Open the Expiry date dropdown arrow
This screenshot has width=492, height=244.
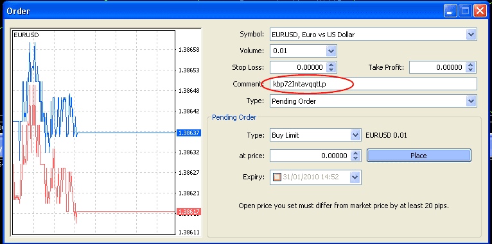[x=355, y=177]
